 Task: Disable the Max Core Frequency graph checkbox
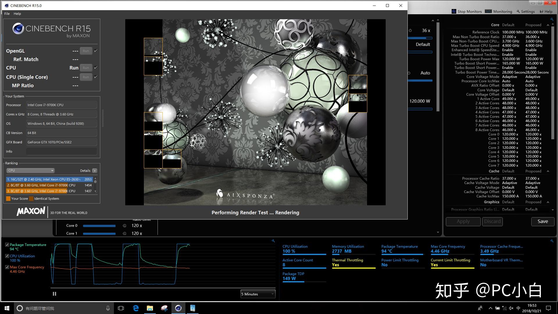[x=7, y=267]
